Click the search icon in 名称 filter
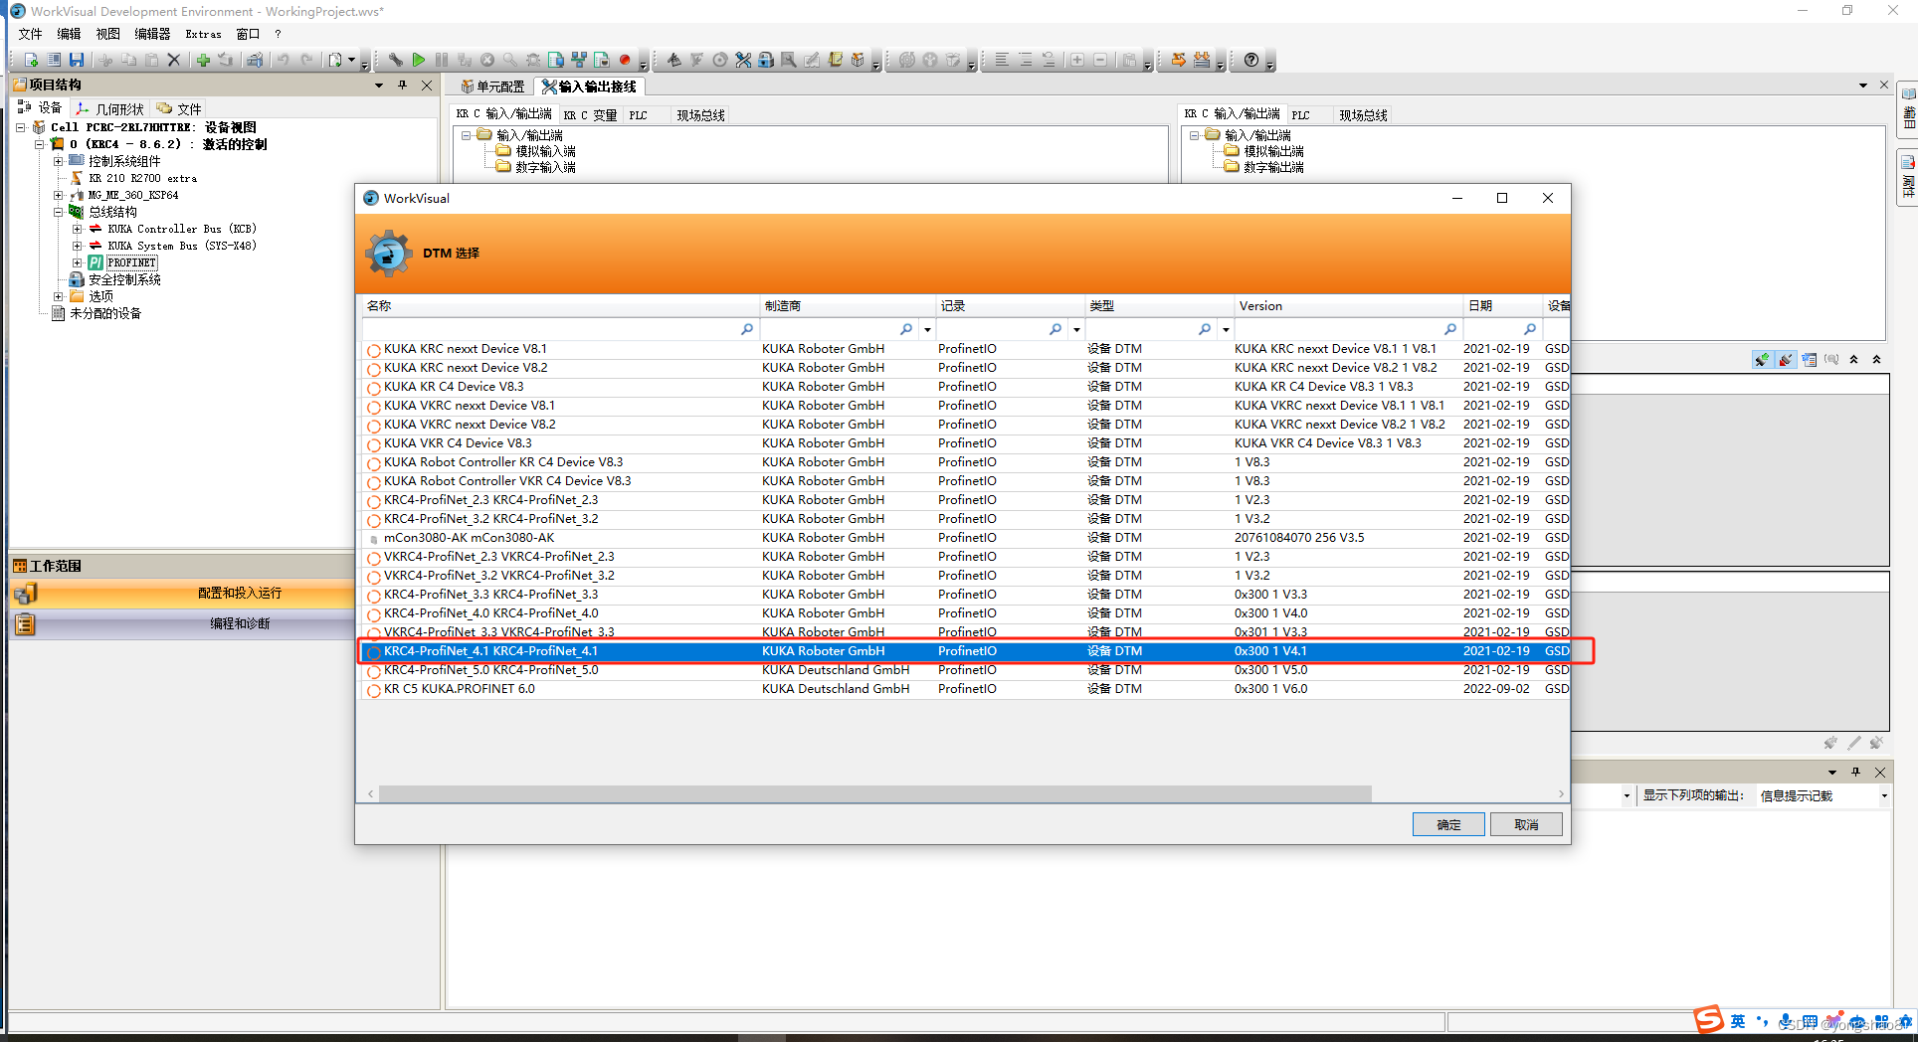Viewport: 1918px width, 1042px height. (x=747, y=329)
